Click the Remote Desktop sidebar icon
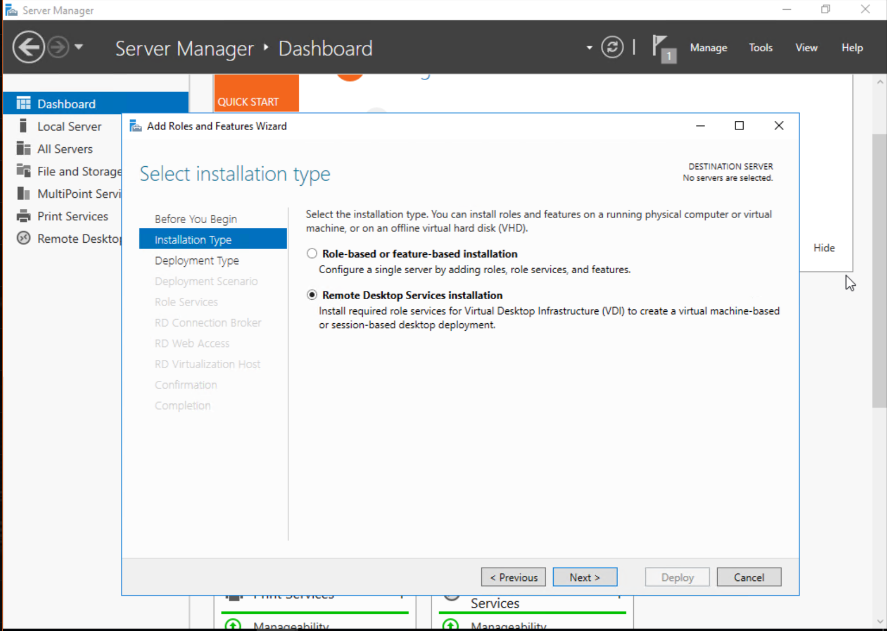 pos(24,238)
